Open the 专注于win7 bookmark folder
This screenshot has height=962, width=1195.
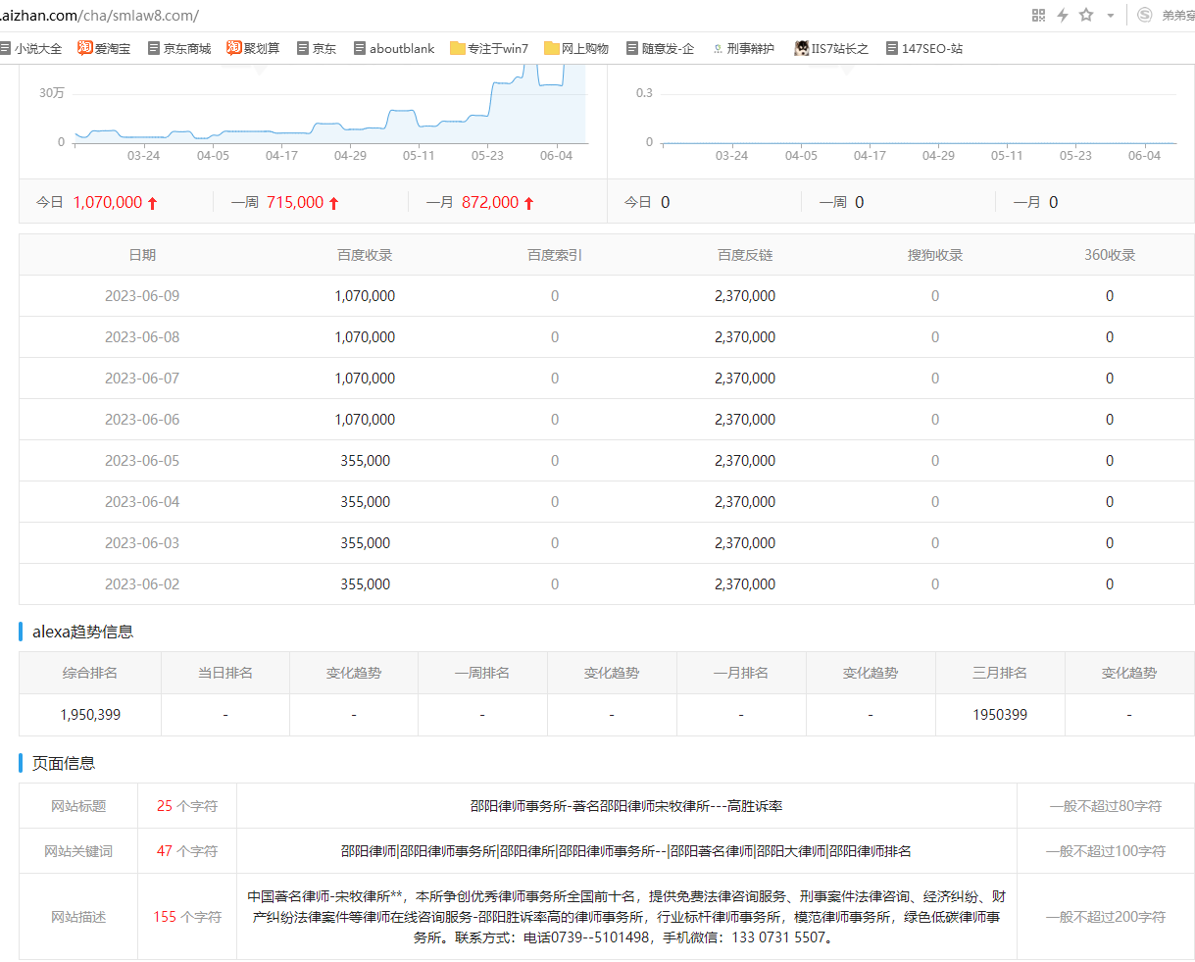(489, 48)
